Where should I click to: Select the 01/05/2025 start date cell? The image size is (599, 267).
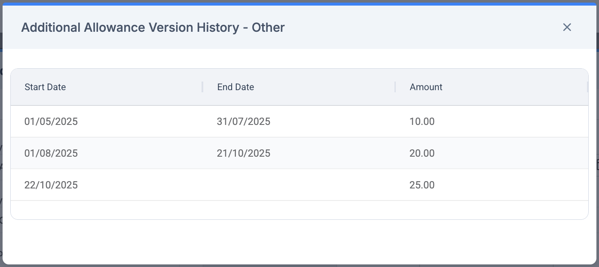(x=51, y=121)
